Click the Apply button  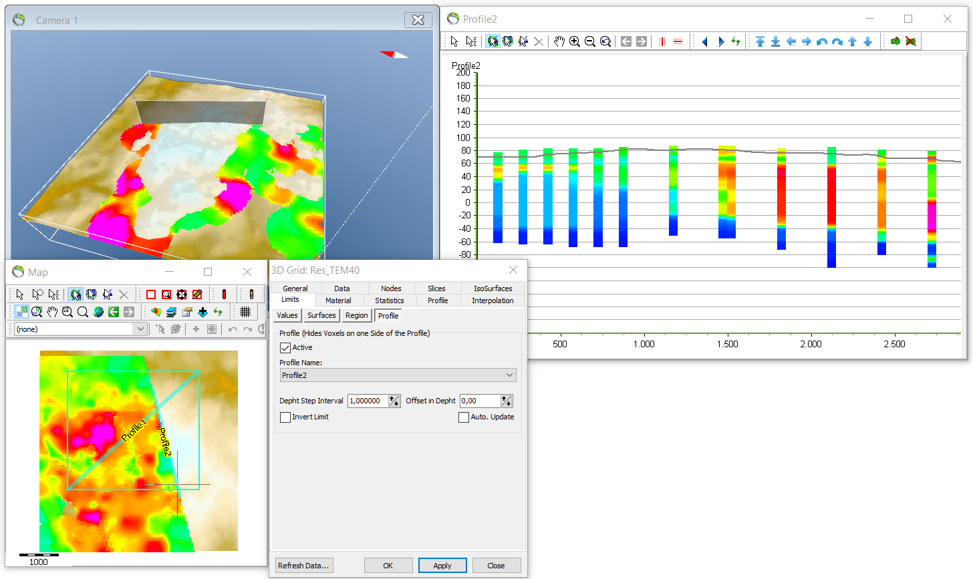[x=442, y=566]
